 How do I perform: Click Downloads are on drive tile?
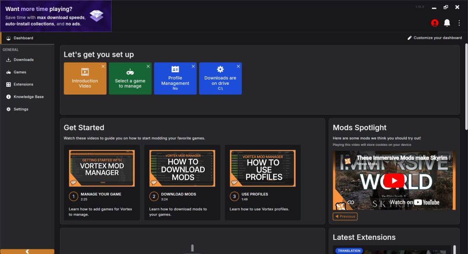[x=220, y=79]
